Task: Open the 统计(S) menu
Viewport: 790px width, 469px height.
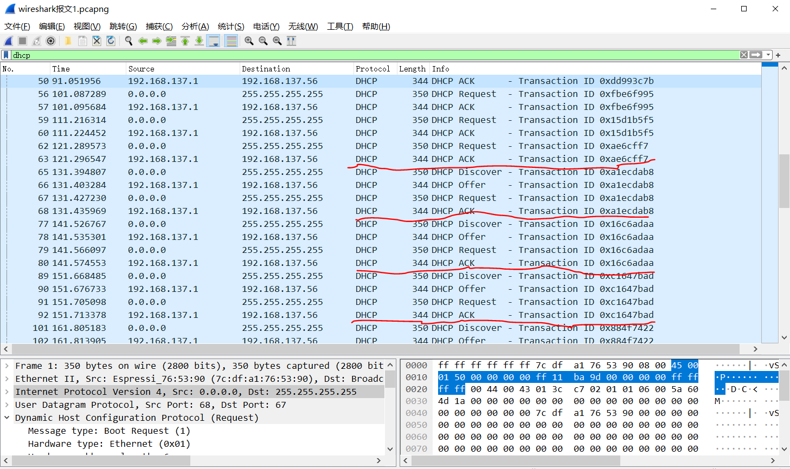Action: click(x=231, y=26)
